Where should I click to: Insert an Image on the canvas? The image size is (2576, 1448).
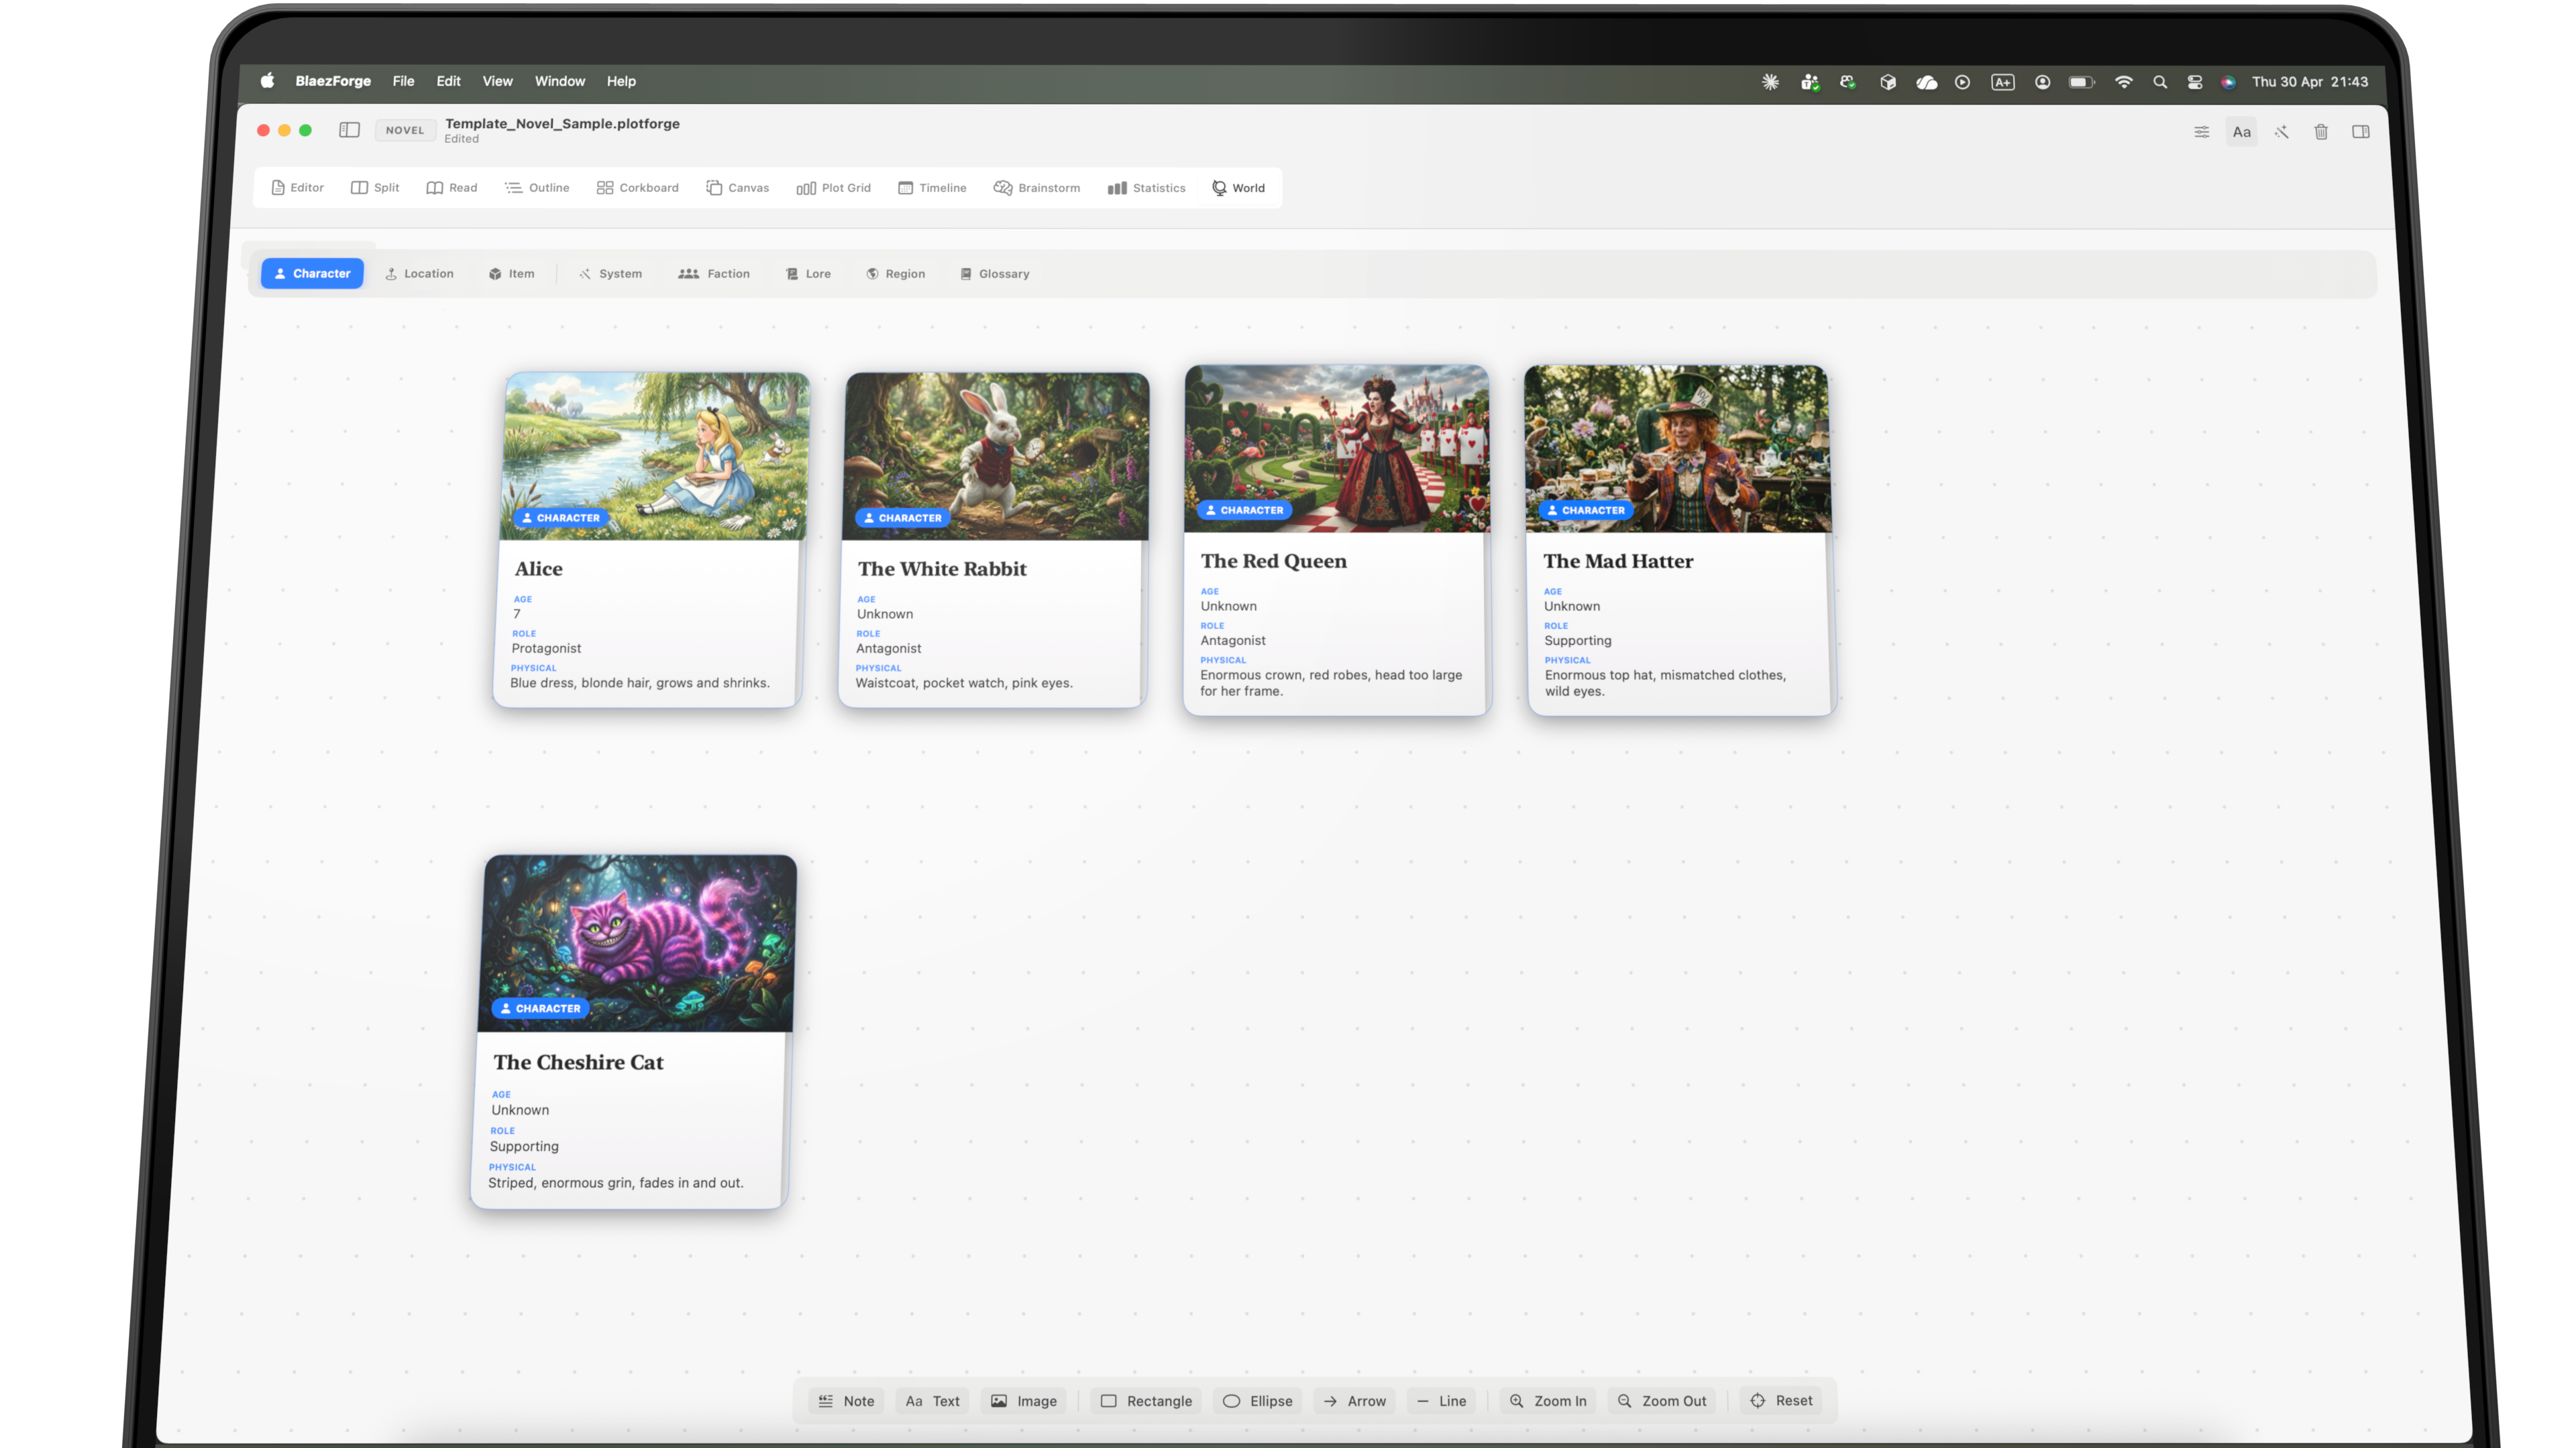click(1023, 1401)
